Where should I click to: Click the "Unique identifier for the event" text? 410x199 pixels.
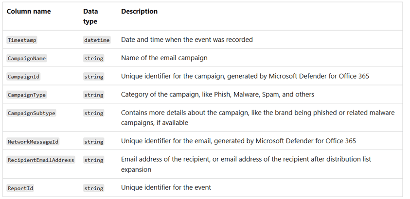(166, 188)
